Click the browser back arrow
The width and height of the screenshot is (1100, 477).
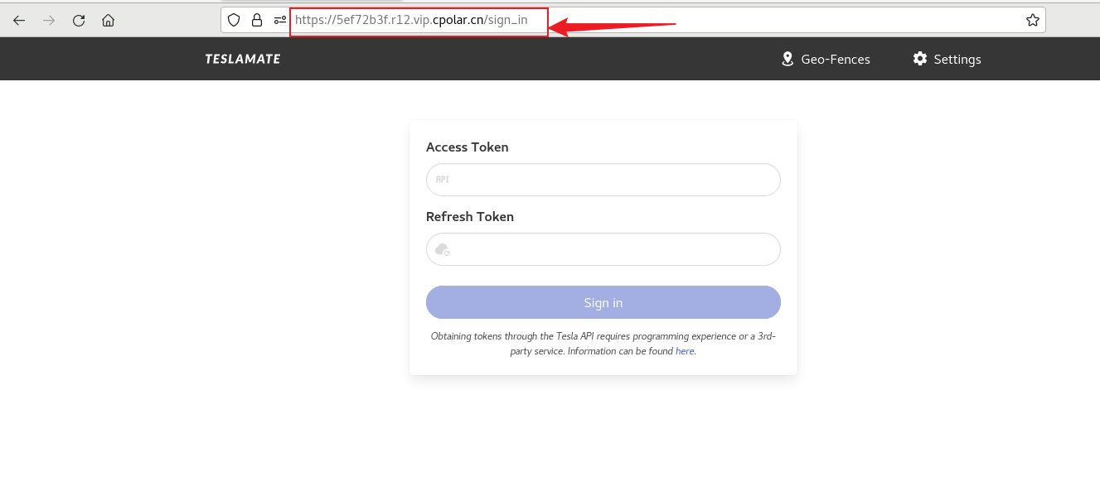point(19,21)
